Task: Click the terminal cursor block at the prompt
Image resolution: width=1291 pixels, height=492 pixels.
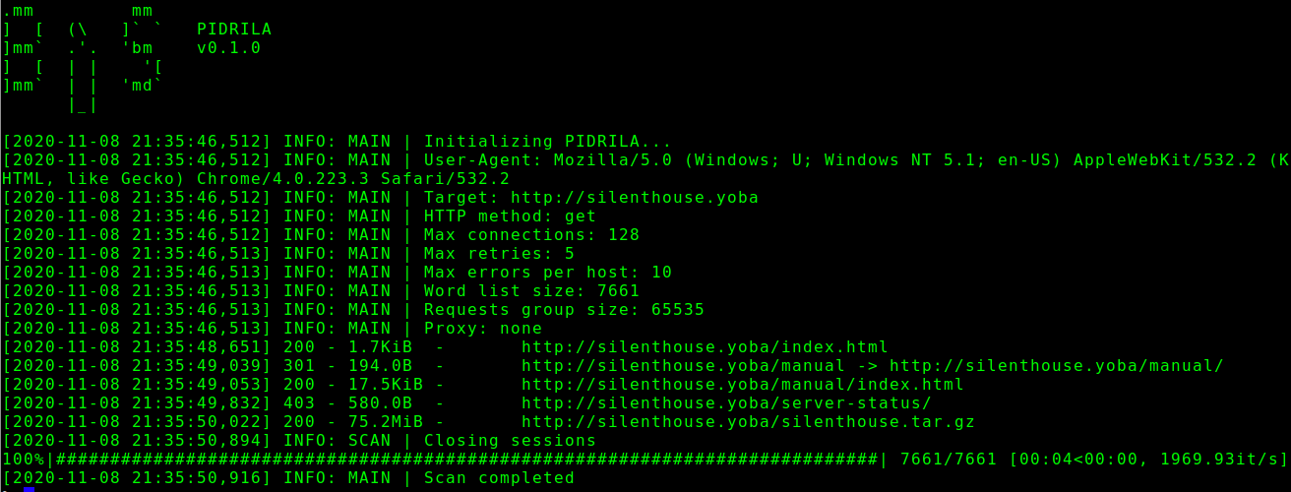Action: 30,489
